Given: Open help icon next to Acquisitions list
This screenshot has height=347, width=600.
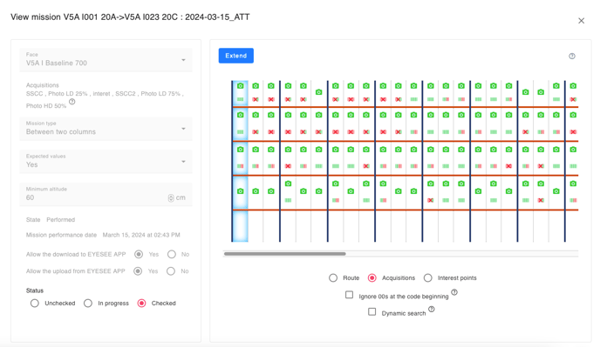Looking at the screenshot, I should point(72,102).
